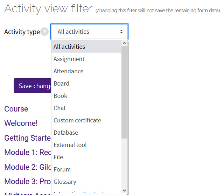The height and width of the screenshot is (195, 224).
Task: Click the dropdown list scrollbar thumb
Action: 125,92
